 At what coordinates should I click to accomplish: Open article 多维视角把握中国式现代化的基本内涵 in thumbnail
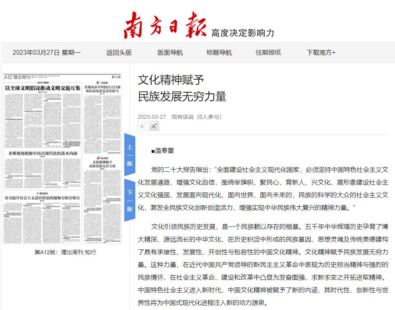coord(43,153)
